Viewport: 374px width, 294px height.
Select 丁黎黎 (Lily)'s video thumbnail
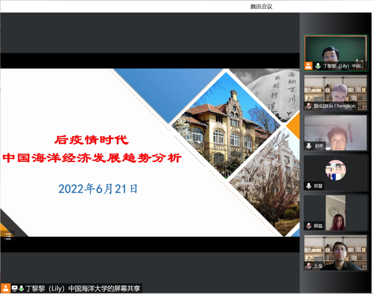coord(336,49)
